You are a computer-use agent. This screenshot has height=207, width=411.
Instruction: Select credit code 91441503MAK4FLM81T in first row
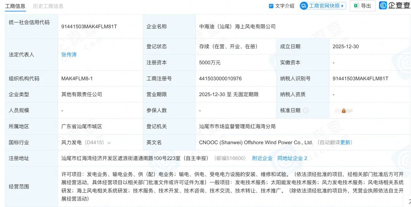[x=89, y=27]
